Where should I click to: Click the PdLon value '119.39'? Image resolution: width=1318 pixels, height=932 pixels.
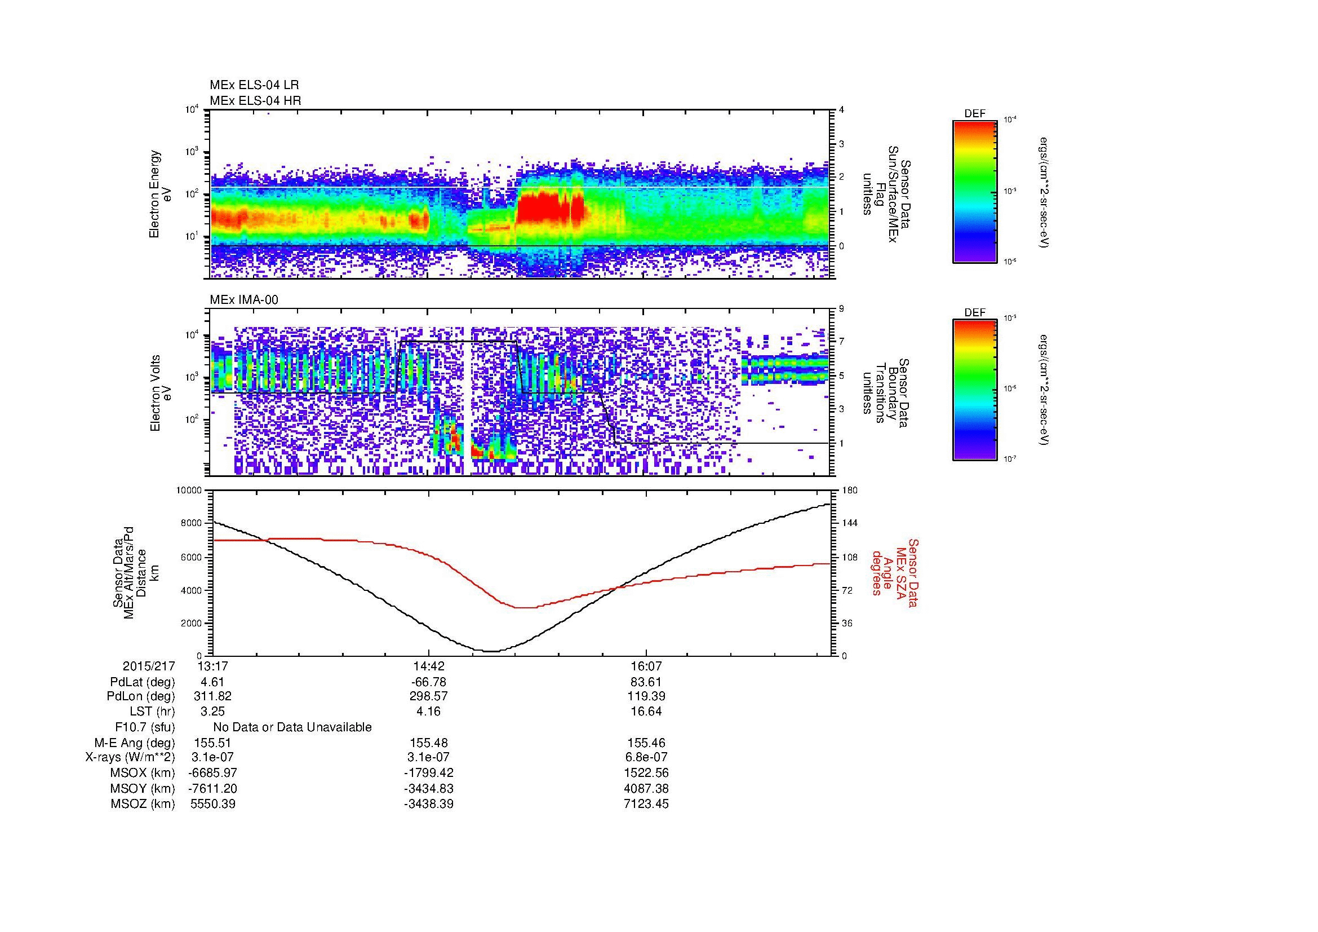[646, 696]
